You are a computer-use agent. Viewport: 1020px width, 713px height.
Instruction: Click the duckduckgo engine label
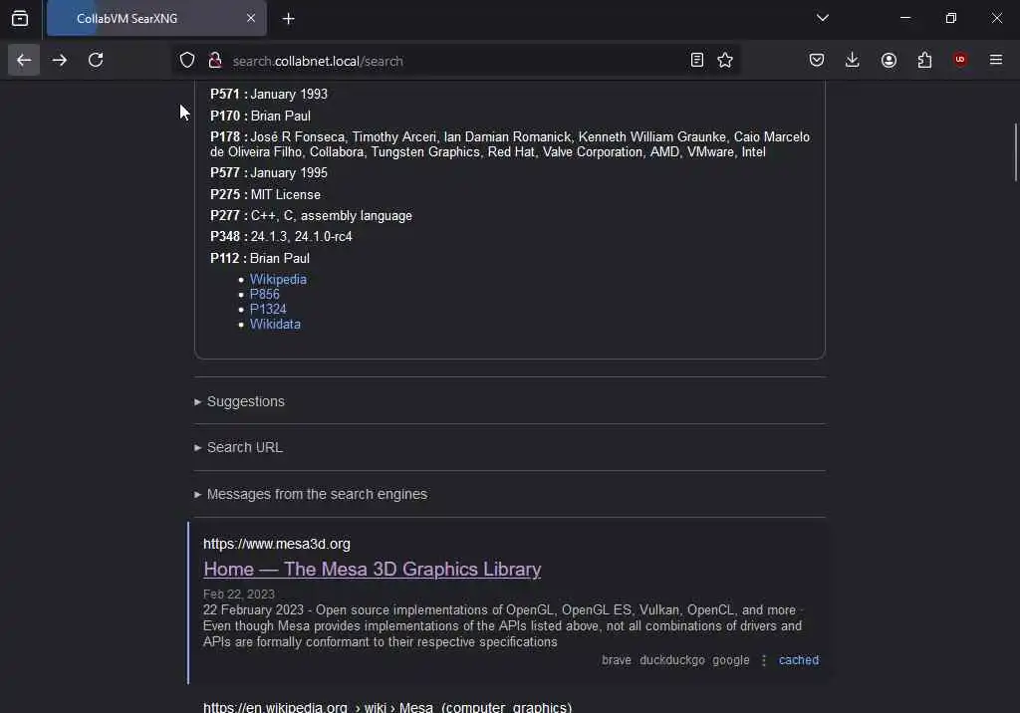[672, 660]
